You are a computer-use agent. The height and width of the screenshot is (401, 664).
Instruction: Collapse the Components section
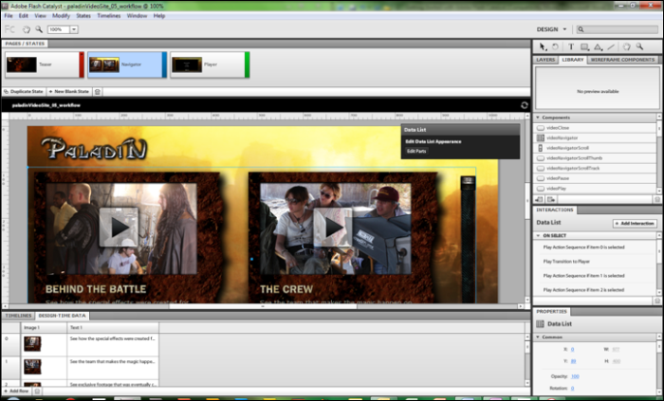tap(538, 118)
